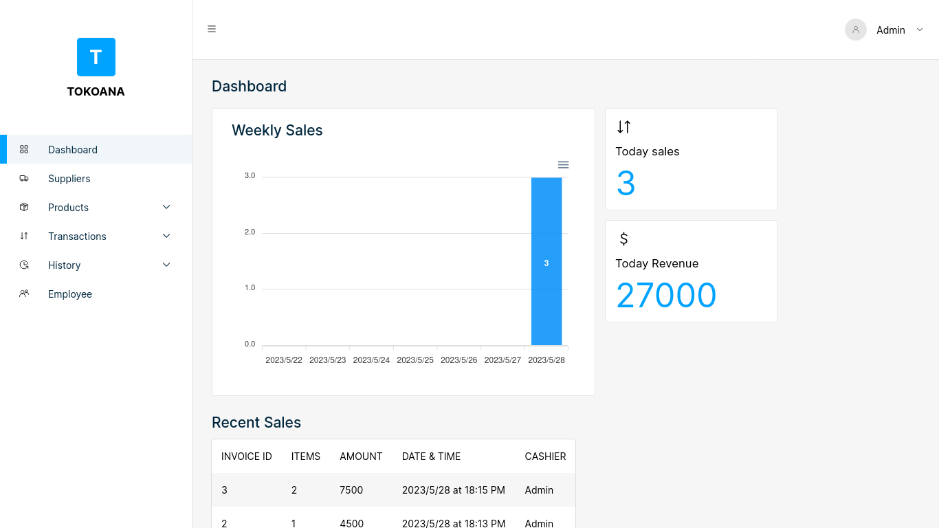Open the Admin account dropdown arrow
The width and height of the screenshot is (939, 528).
[920, 30]
